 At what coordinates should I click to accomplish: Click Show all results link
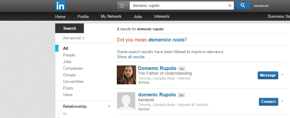[131, 57]
